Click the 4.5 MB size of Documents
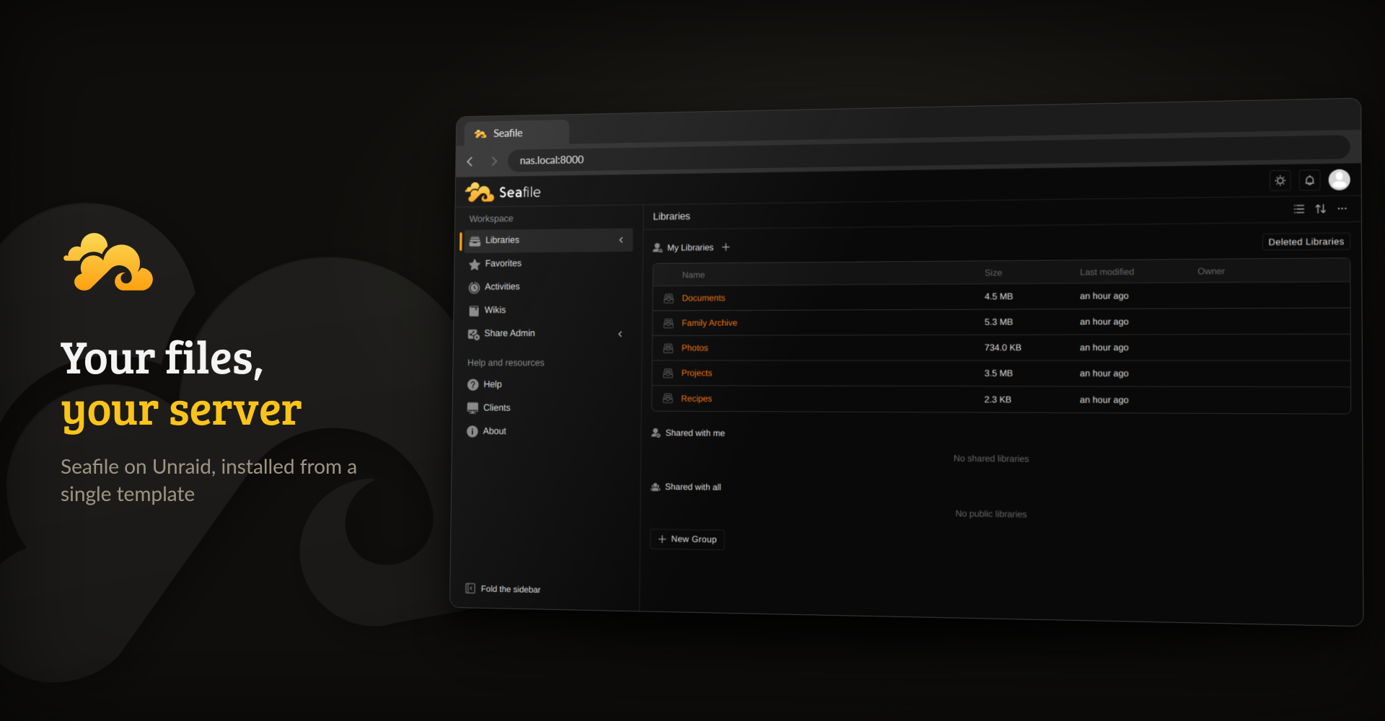1385x721 pixels. 998,296
